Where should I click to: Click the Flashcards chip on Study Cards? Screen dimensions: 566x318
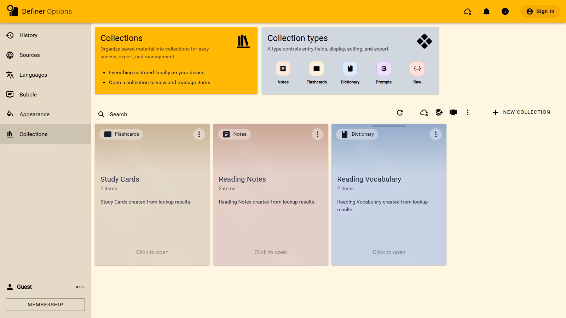[121, 134]
